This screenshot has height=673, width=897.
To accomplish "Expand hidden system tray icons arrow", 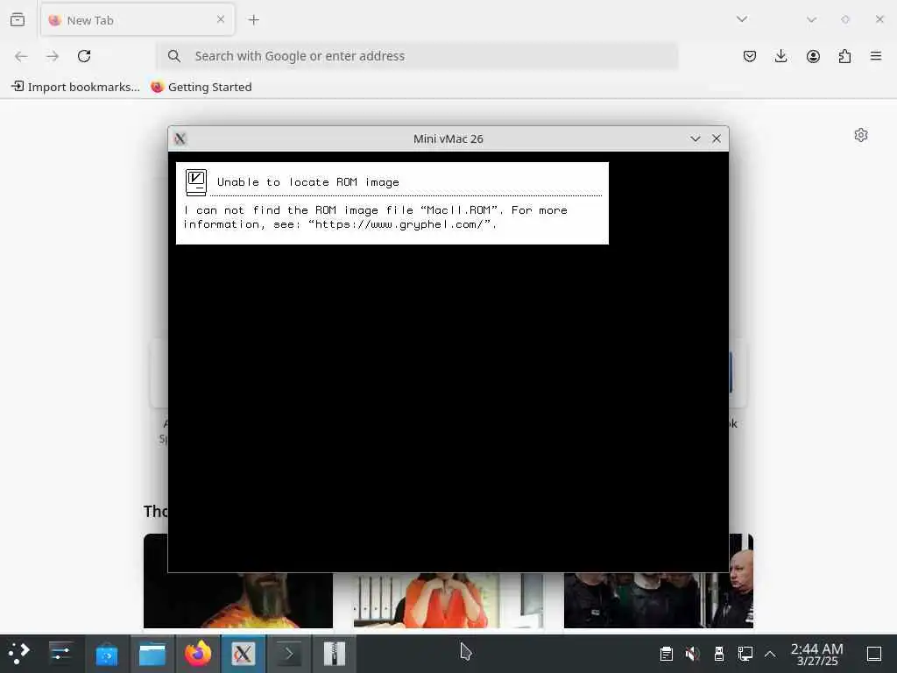I will click(x=770, y=654).
